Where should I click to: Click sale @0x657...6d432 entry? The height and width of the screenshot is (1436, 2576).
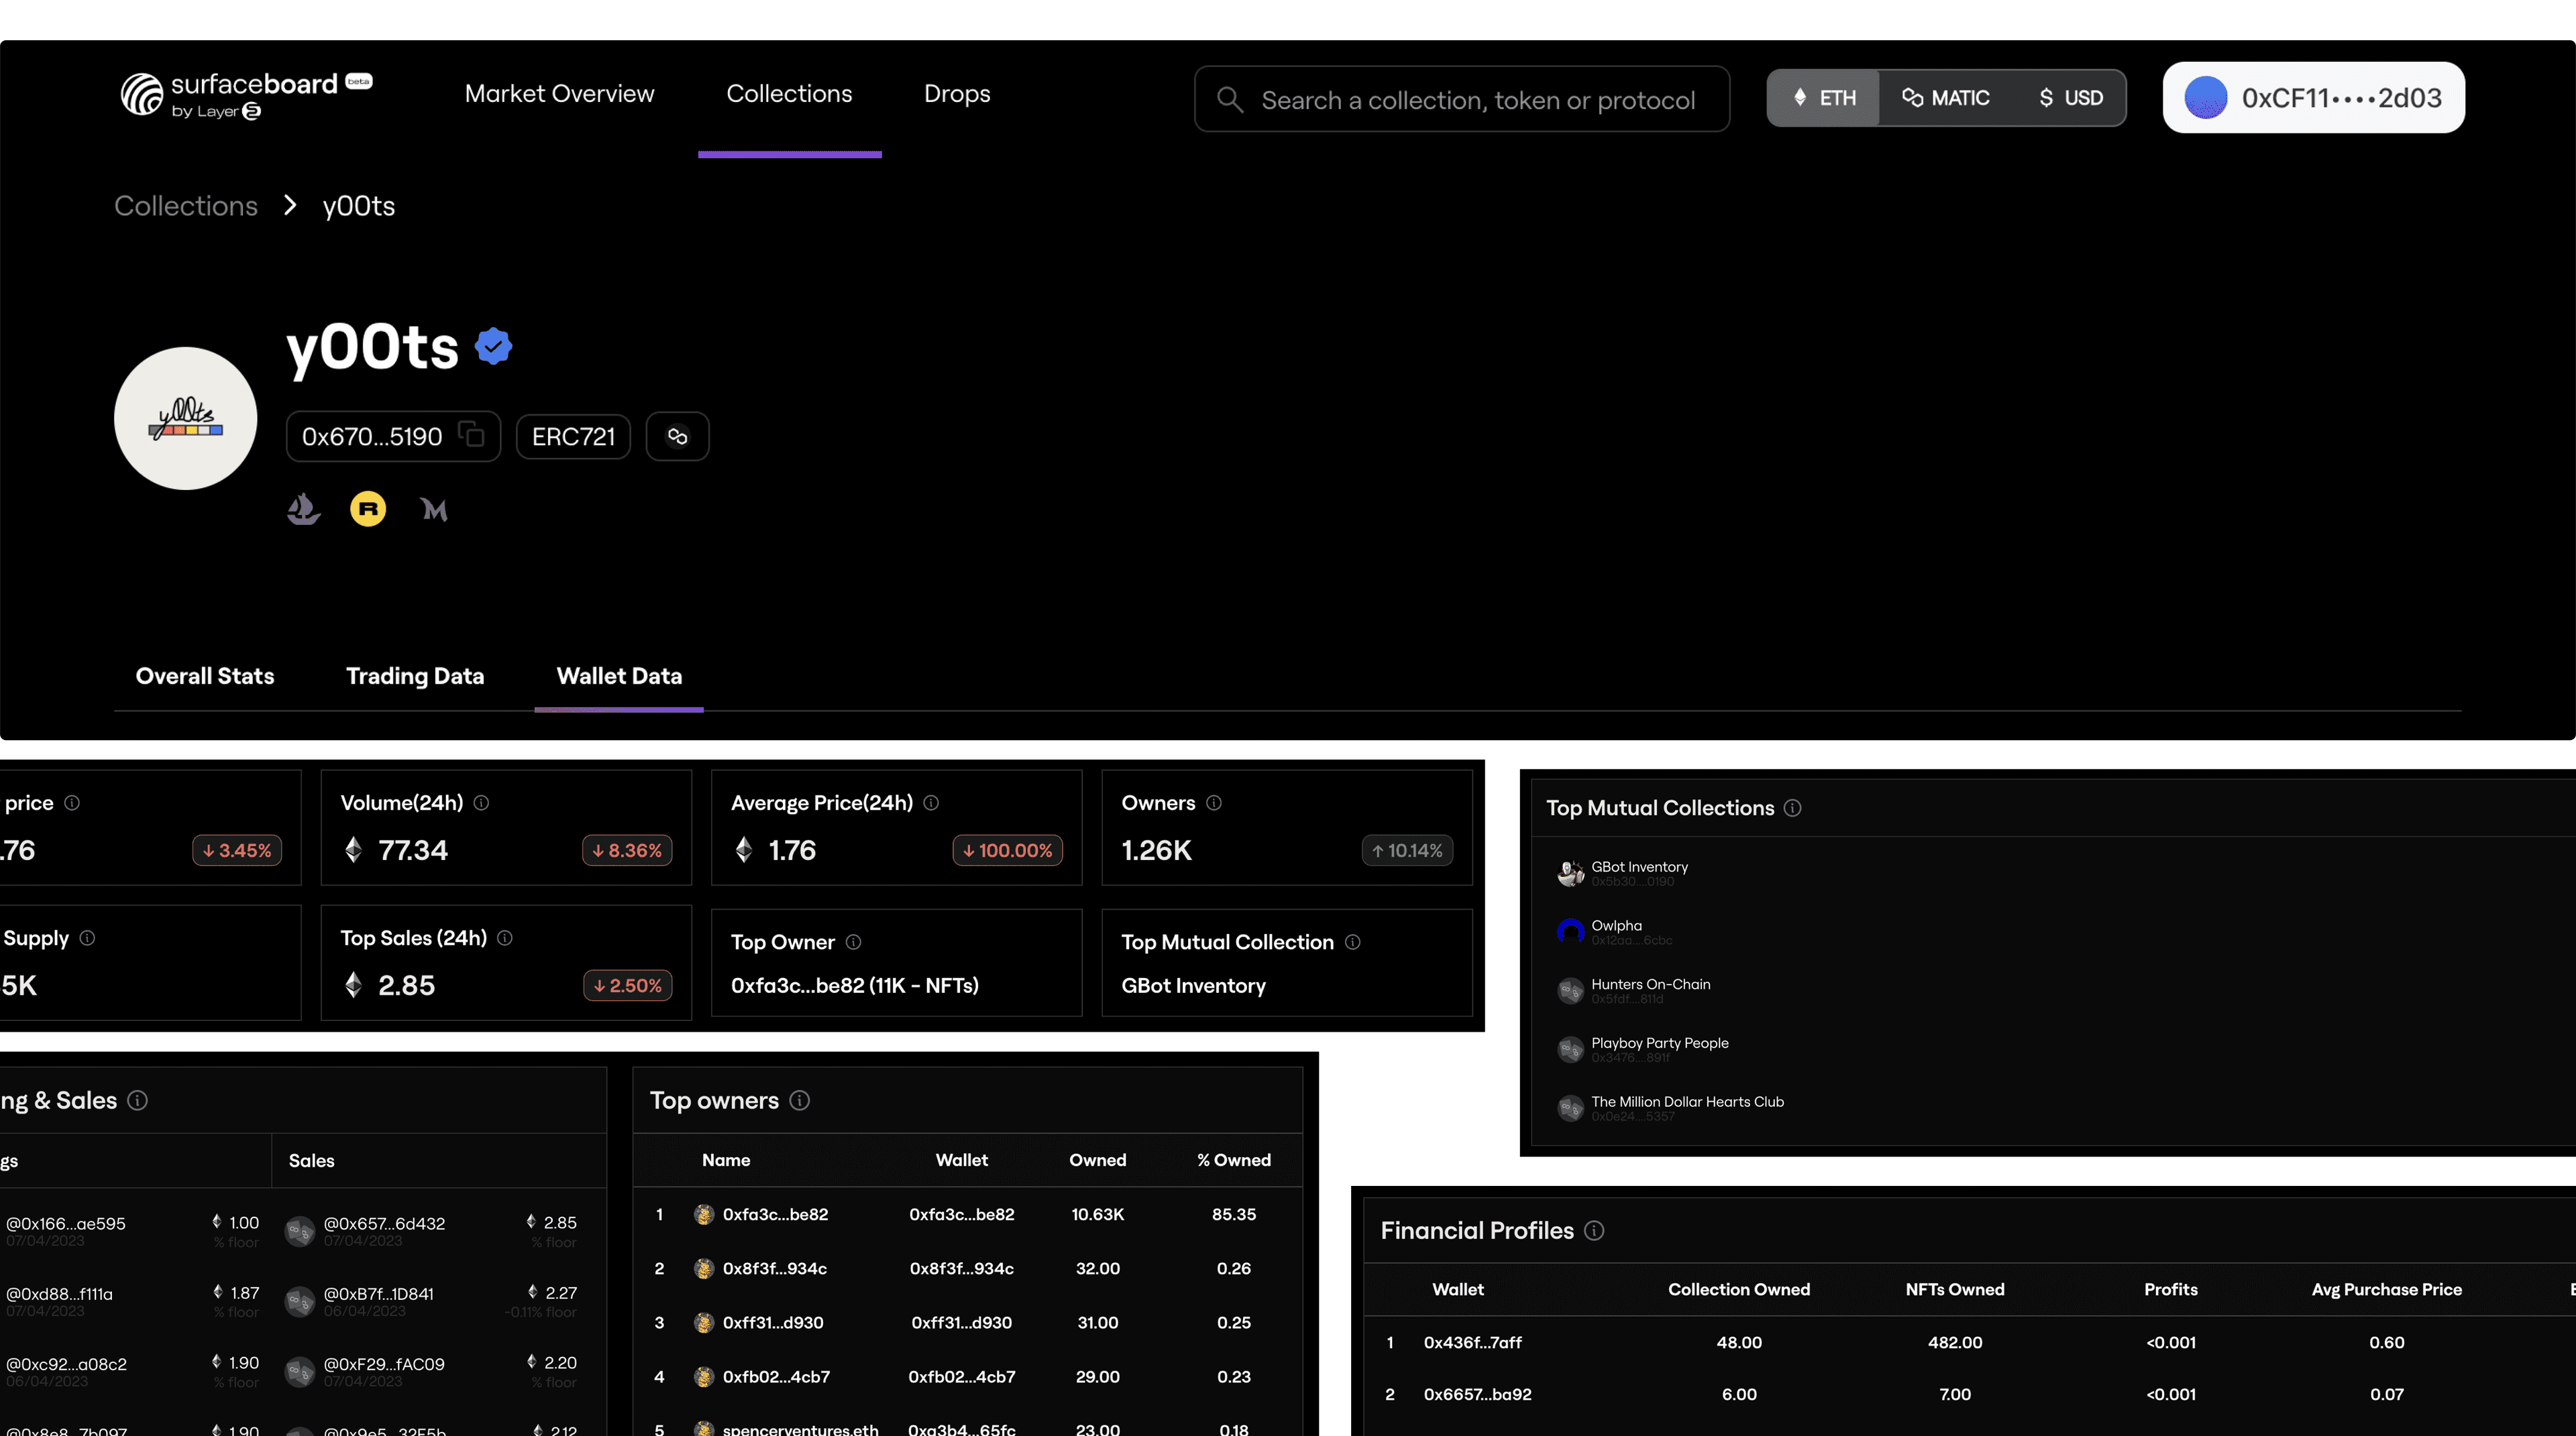(432, 1231)
